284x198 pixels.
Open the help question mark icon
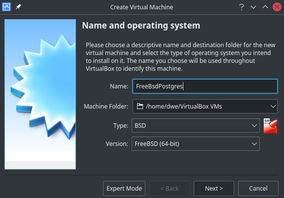pos(242,7)
